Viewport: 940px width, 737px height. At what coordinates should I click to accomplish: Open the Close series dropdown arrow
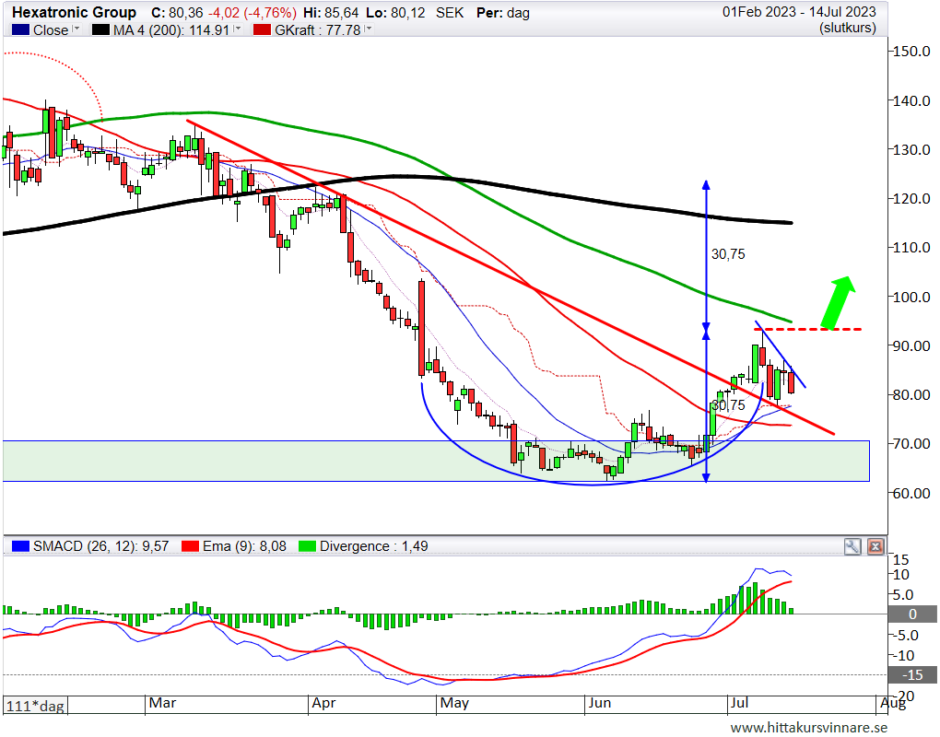pos(76,29)
